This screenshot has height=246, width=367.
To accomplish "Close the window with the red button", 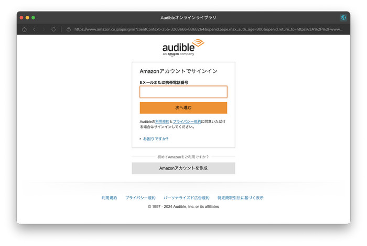I will pyautogui.click(x=21, y=17).
